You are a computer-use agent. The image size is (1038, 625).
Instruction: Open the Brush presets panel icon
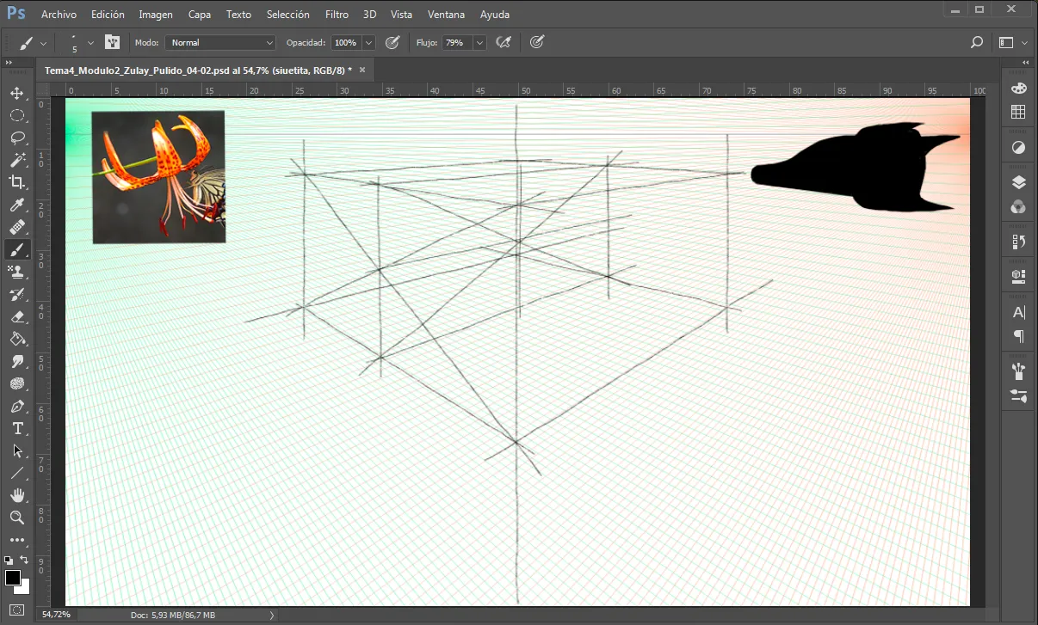(1018, 371)
